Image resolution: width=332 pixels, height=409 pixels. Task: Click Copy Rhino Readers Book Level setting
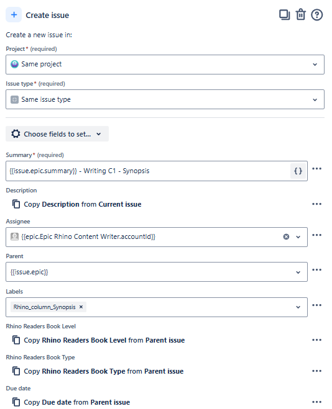click(98, 340)
